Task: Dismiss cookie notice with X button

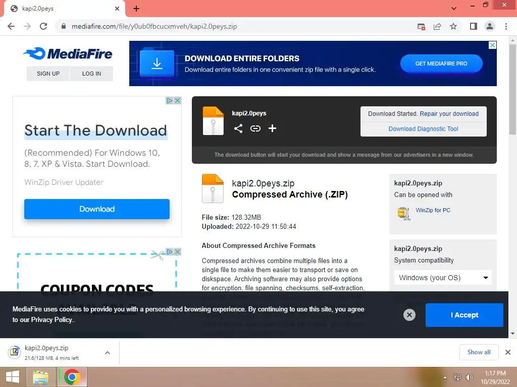Action: [409, 315]
